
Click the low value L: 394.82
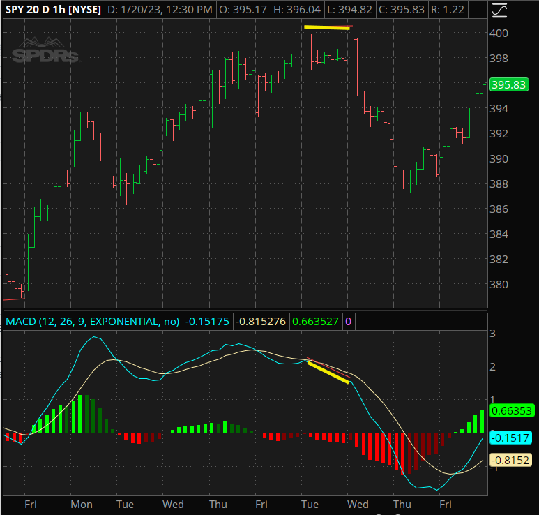349,9
